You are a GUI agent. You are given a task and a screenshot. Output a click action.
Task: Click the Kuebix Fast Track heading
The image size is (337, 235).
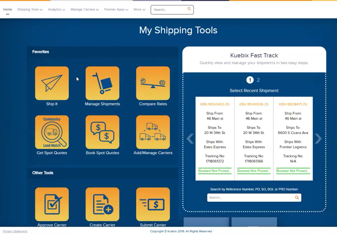pyautogui.click(x=254, y=55)
